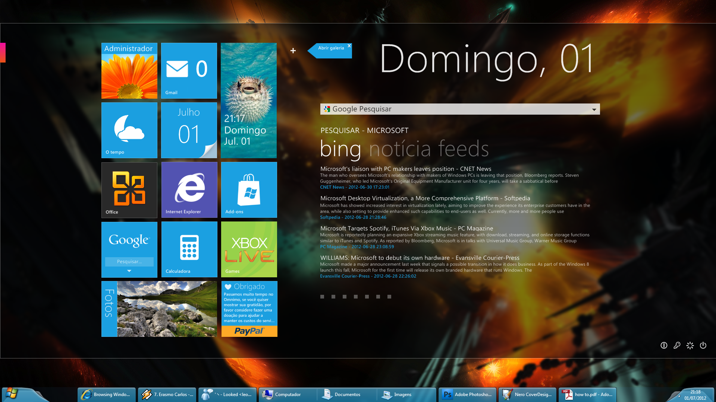Click the Obrigado heart tile
716x402 pixels.
click(x=249, y=303)
